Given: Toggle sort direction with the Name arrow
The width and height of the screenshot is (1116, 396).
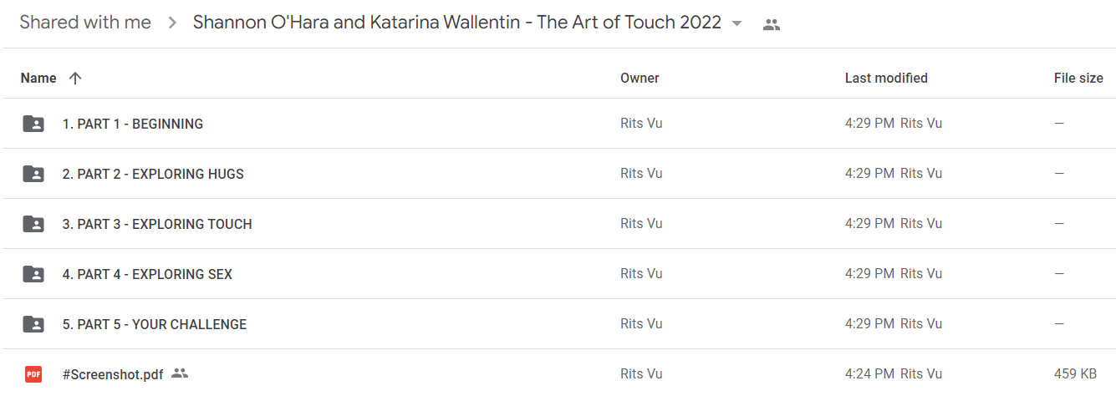Looking at the screenshot, I should (75, 79).
